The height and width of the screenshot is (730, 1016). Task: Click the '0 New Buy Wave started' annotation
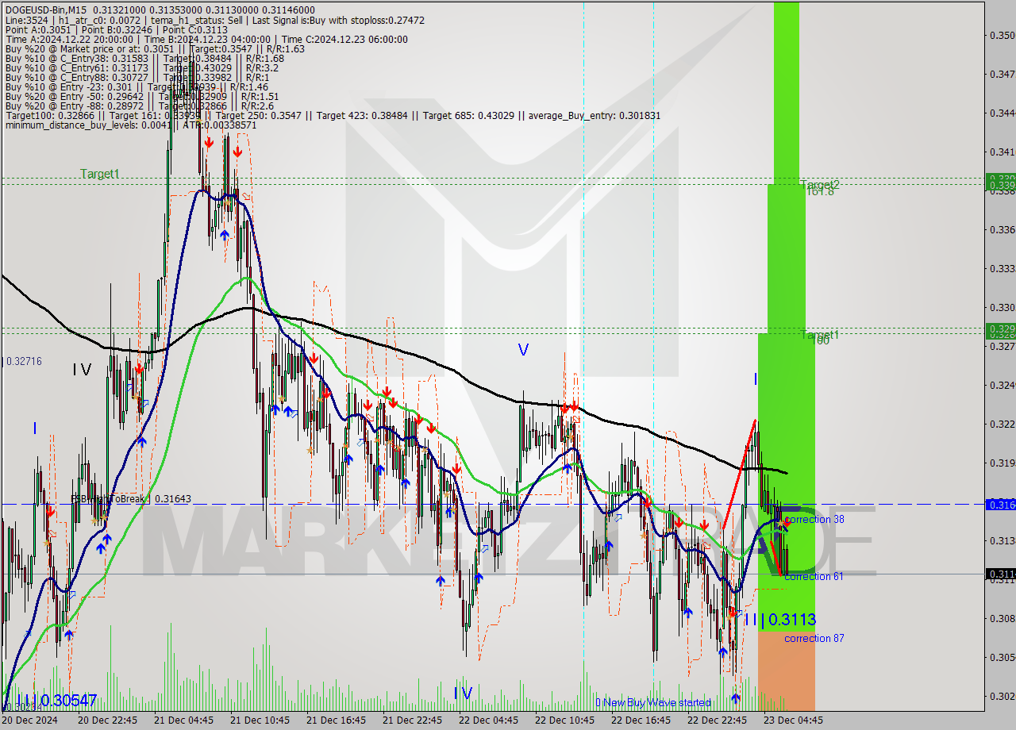click(x=653, y=703)
